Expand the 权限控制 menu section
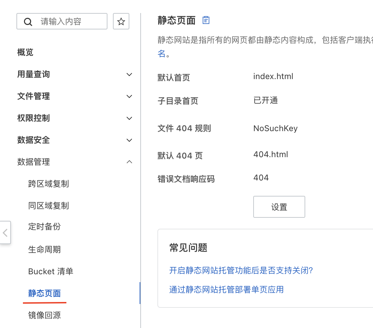This screenshot has width=373, height=328. pos(129,118)
